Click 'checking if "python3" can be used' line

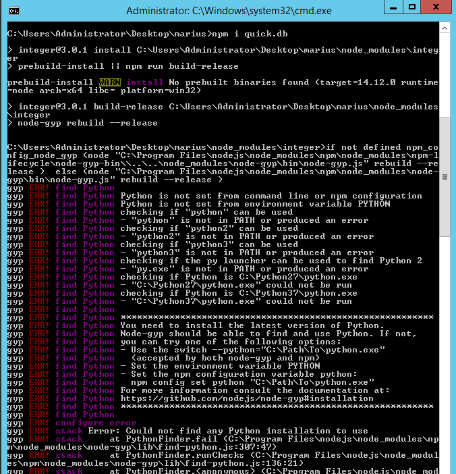pos(209,244)
